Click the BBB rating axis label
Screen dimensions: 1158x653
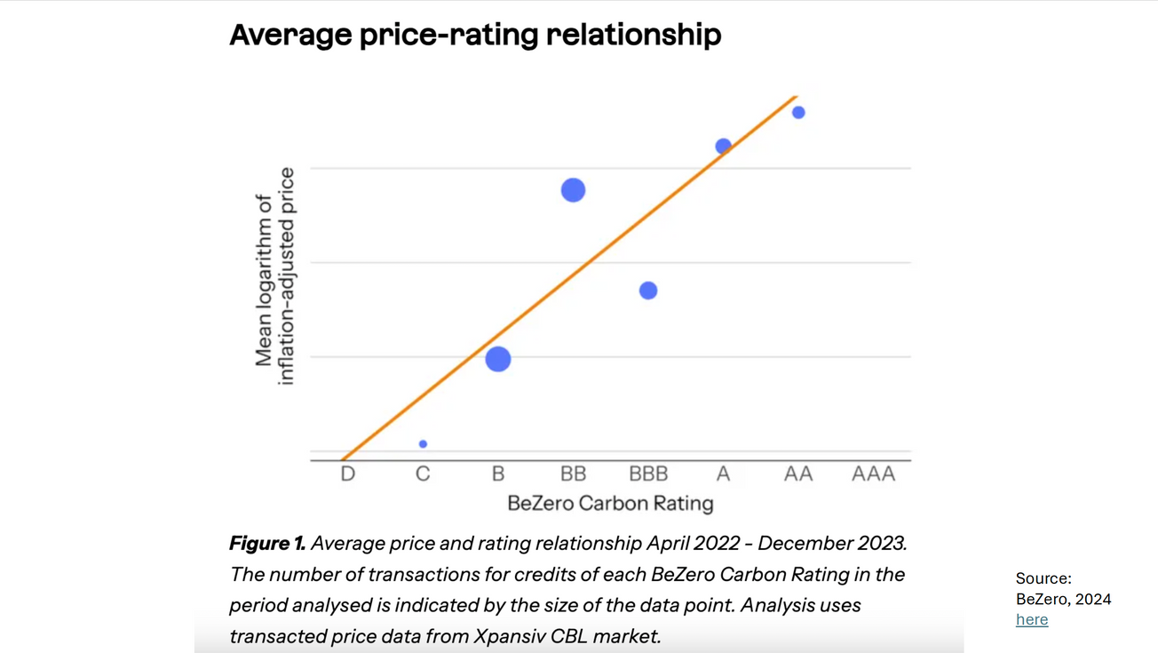pyautogui.click(x=648, y=474)
